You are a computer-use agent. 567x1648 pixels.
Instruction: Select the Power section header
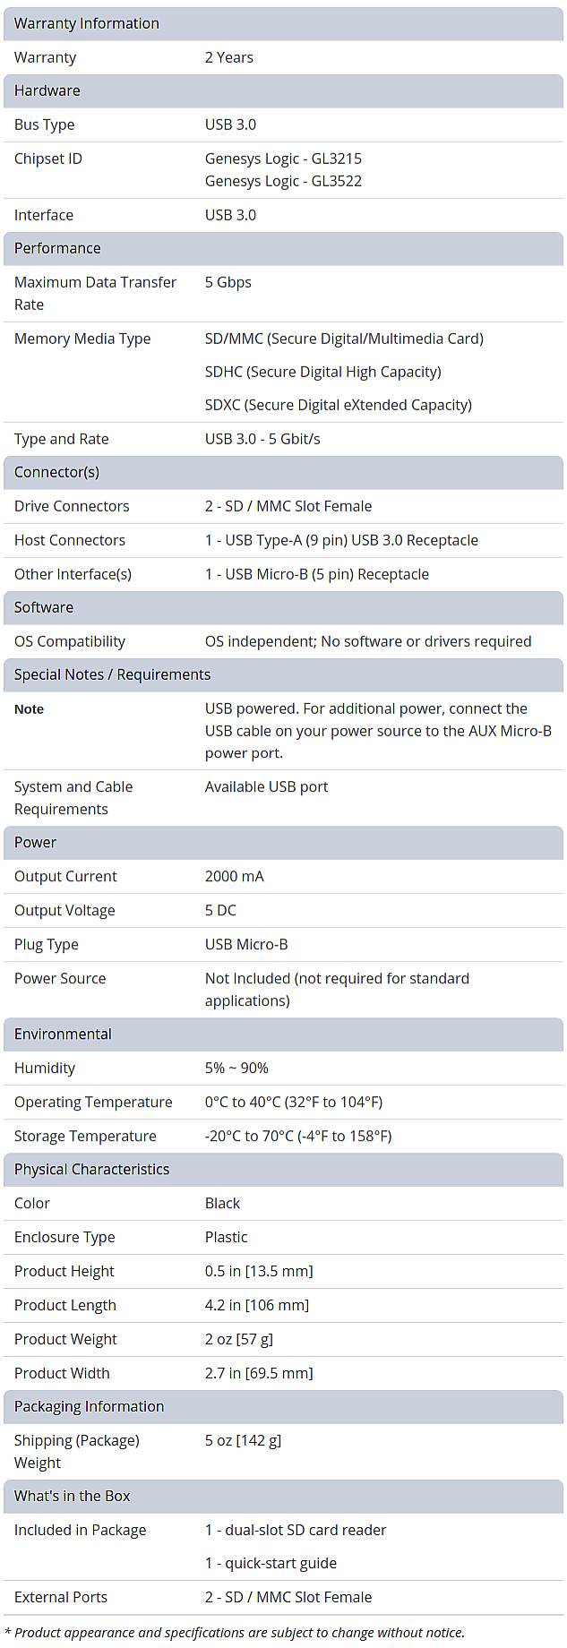coord(35,842)
